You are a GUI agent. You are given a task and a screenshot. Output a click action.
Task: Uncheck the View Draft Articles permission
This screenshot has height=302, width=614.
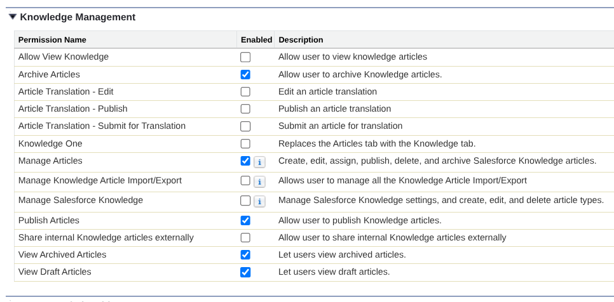tap(245, 272)
